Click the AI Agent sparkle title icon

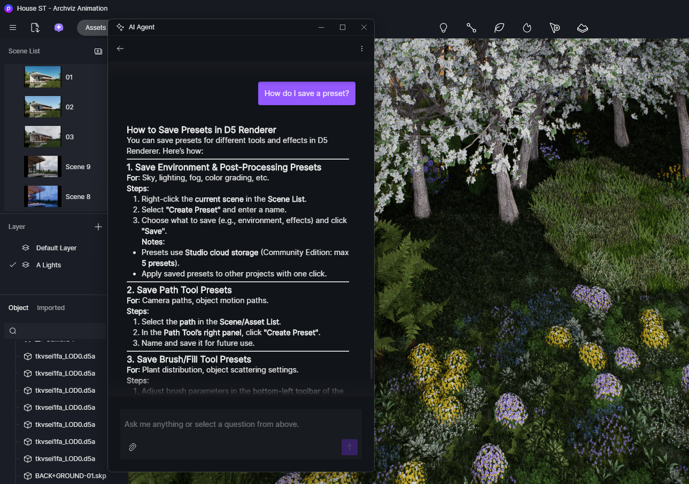[120, 27]
